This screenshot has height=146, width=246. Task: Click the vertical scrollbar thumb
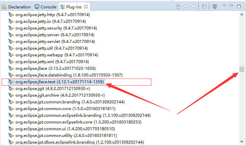pos(242,69)
